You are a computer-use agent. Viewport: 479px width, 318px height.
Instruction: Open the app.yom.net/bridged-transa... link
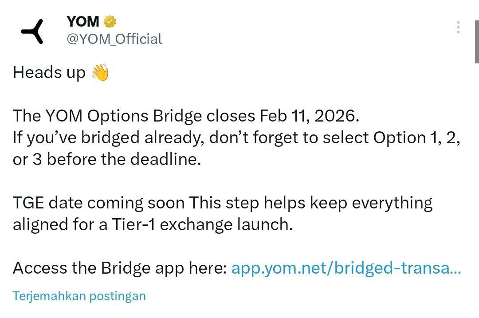pyautogui.click(x=346, y=268)
